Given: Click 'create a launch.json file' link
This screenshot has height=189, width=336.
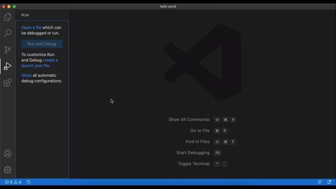Looking at the screenshot, I should pos(39,63).
